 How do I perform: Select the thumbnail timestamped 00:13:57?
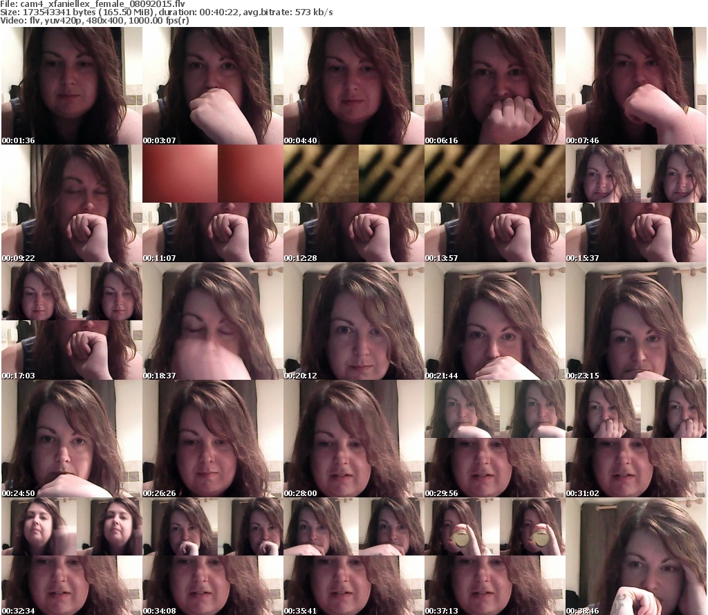pos(495,203)
